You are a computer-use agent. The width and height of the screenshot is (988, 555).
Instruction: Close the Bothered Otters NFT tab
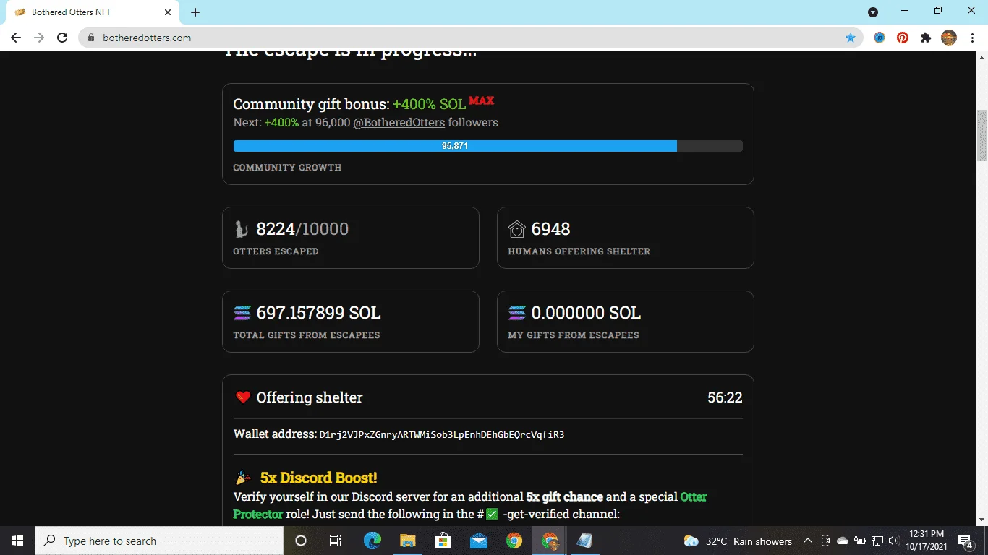(167, 12)
